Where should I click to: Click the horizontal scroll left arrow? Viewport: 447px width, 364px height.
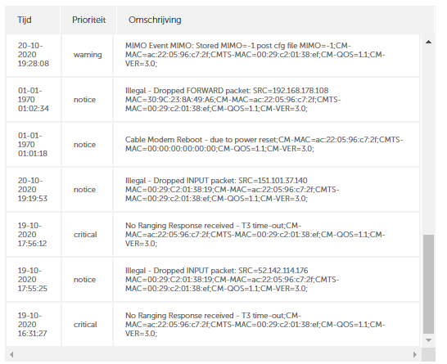11,355
